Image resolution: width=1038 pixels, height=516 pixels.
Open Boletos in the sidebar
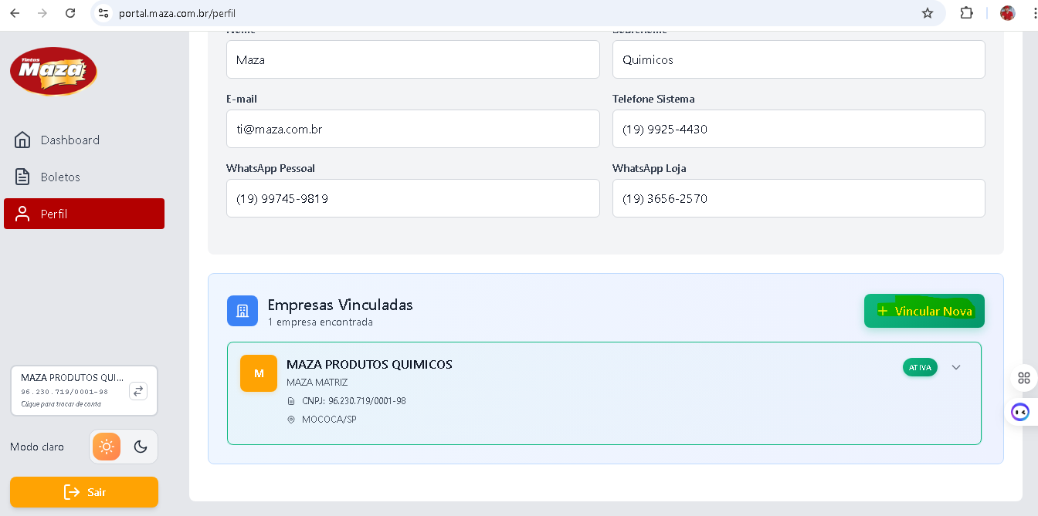click(x=60, y=177)
